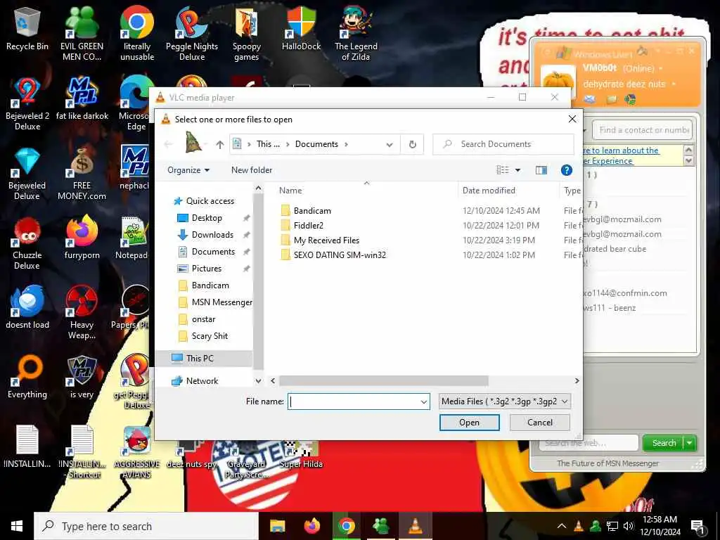The height and width of the screenshot is (540, 720).
Task: Open Chrome shortcut named literally unusable
Action: click(x=137, y=34)
